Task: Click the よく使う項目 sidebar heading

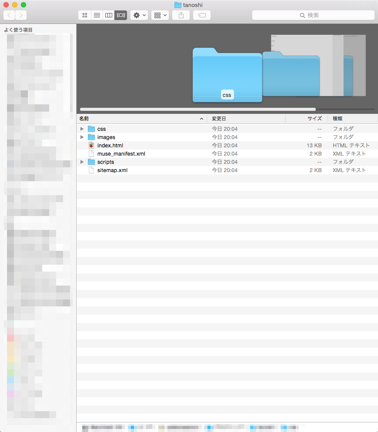Action: 18,30
